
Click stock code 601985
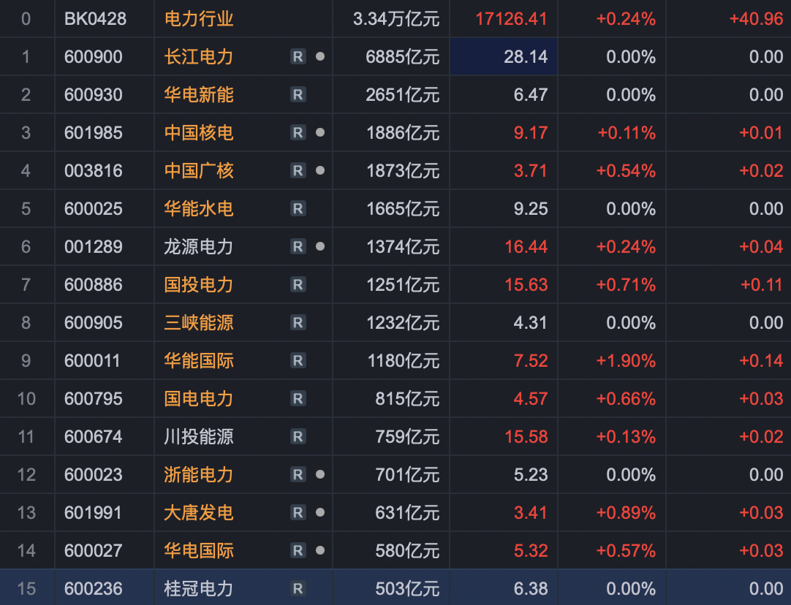coord(94,132)
